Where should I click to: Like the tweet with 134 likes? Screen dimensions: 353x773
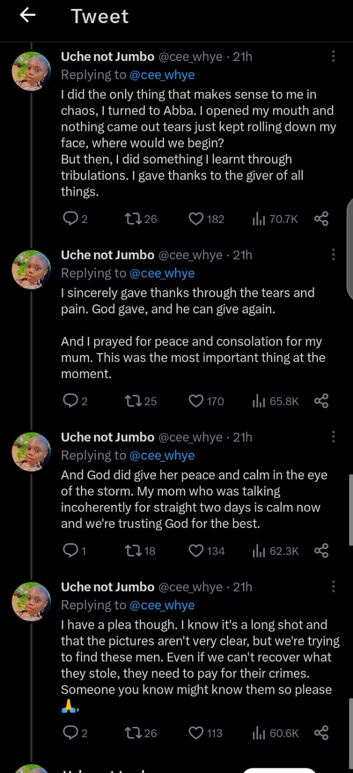[196, 551]
